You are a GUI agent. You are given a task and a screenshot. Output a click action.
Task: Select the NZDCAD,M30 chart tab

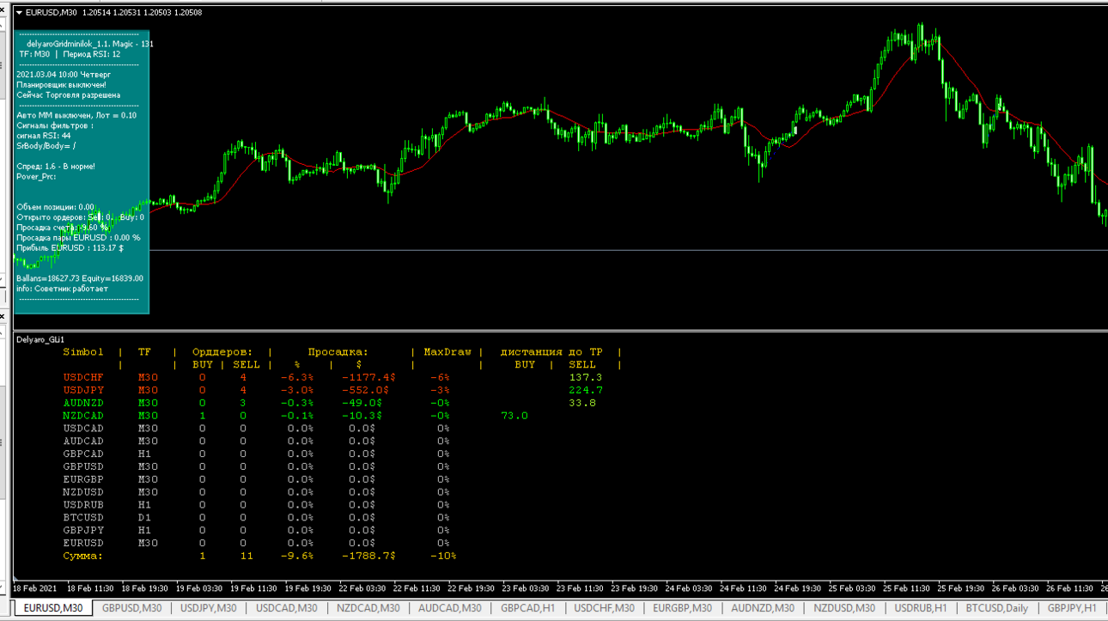click(x=366, y=608)
